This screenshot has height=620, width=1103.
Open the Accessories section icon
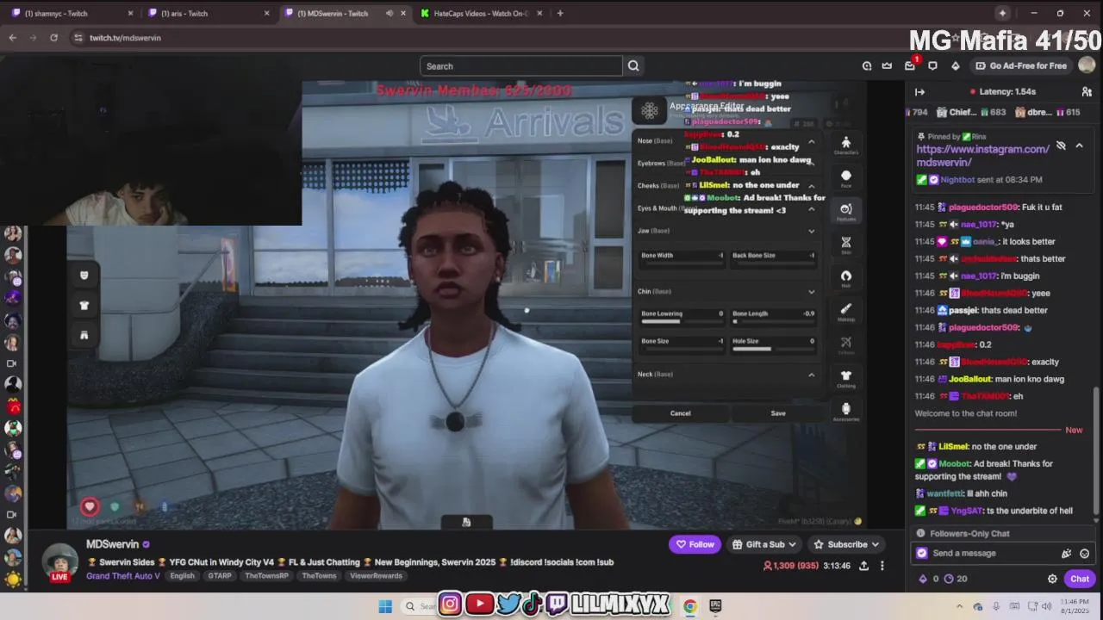pos(846,411)
